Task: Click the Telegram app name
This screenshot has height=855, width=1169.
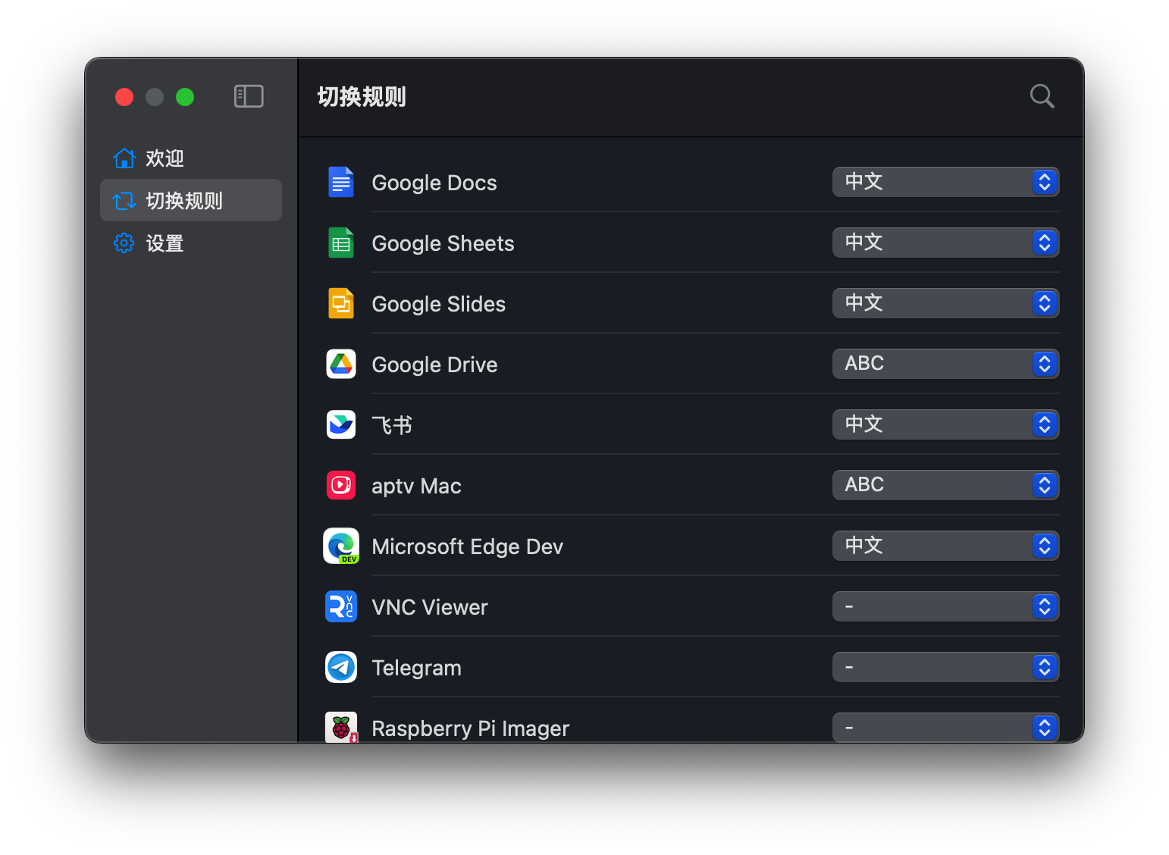Action: (x=416, y=668)
